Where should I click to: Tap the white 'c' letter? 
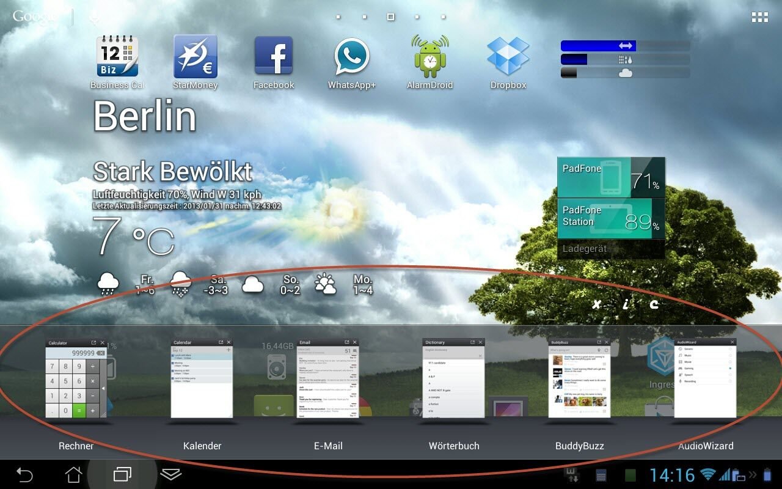[x=654, y=304]
